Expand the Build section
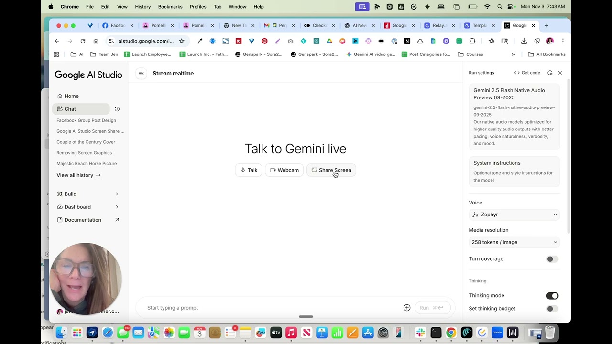Viewport: 612px width, 344px height. tap(87, 194)
